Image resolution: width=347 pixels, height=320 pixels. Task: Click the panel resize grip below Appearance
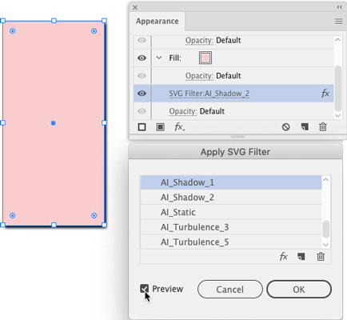click(x=237, y=137)
